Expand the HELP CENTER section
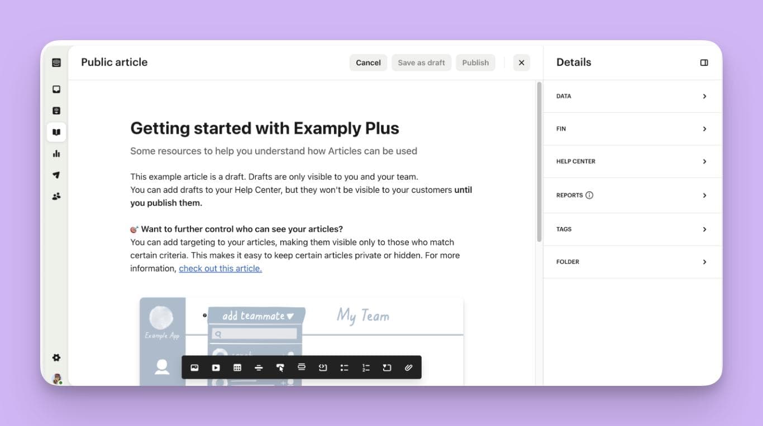763x426 pixels. (632, 162)
